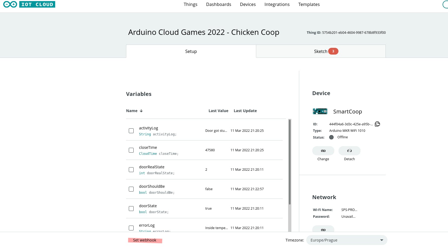Viewport: 448px width, 248px height.
Task: Check the doorState variable checkbox
Action: pyautogui.click(x=131, y=209)
